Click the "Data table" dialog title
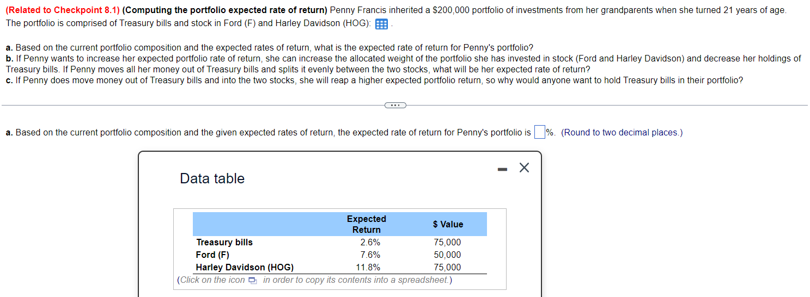Viewport: 810px width, 297px height. (212, 178)
